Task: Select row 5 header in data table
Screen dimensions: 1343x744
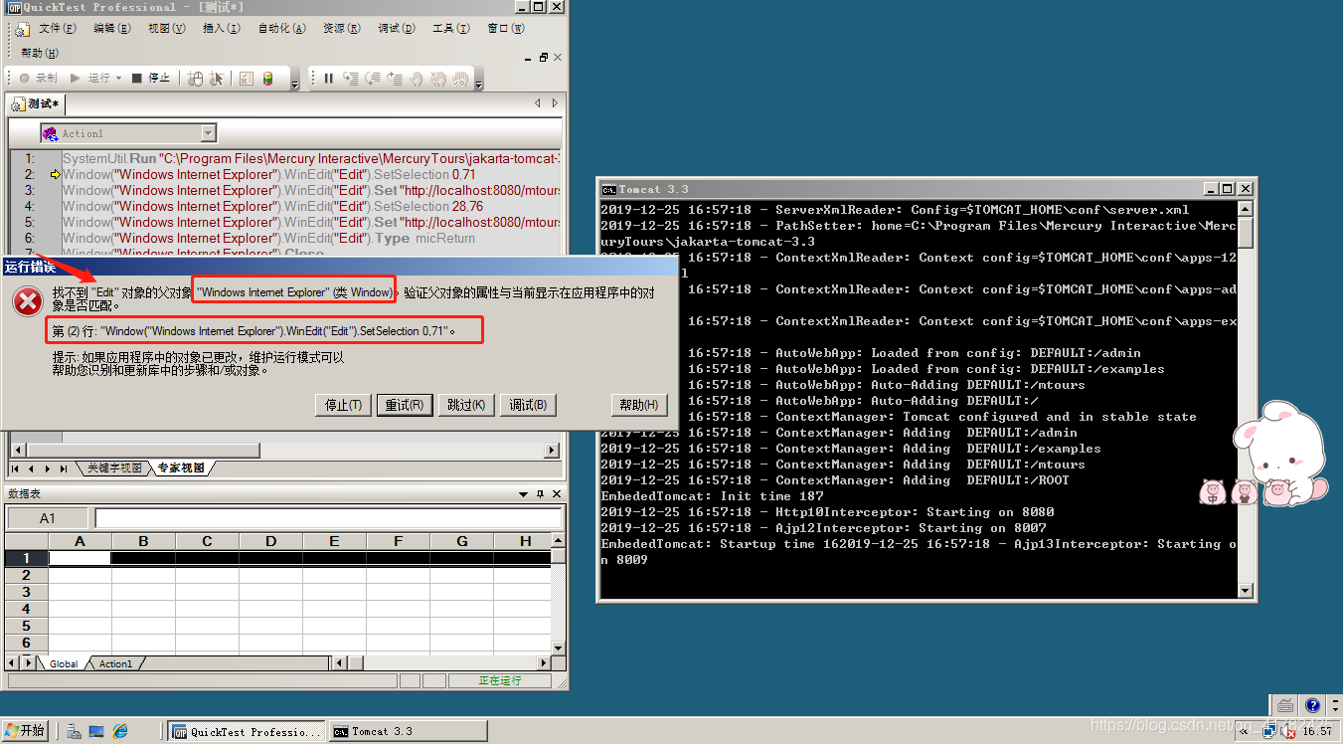Action: coord(27,626)
